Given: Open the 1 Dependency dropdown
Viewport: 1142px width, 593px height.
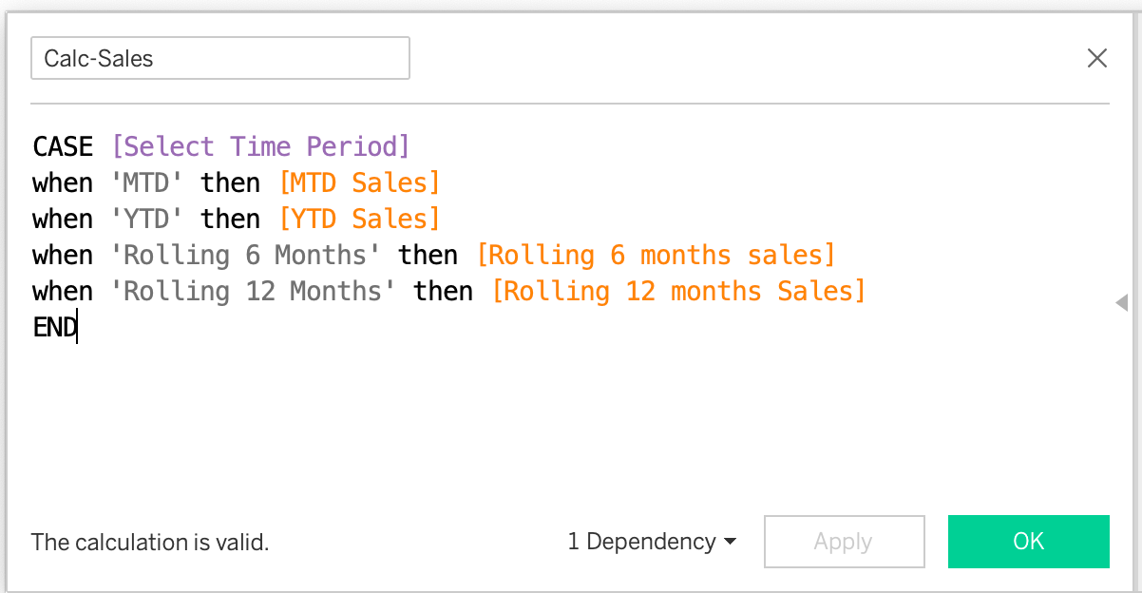Looking at the screenshot, I should click(x=643, y=542).
